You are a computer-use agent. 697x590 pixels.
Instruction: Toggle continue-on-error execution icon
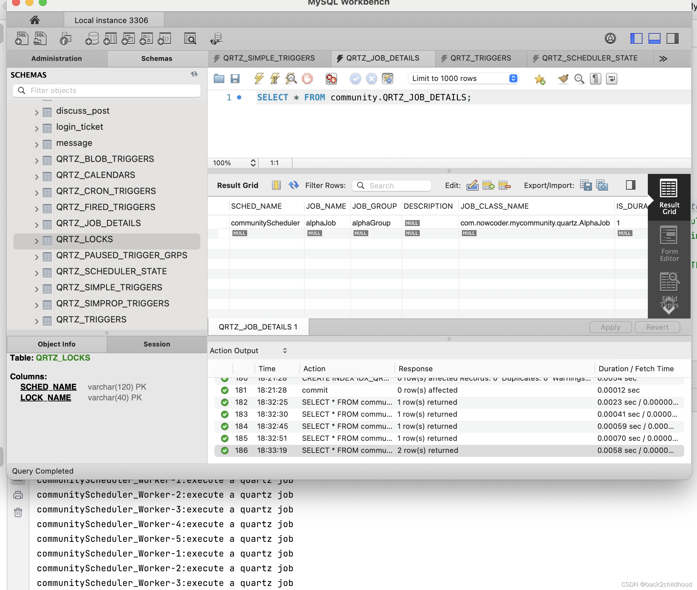(x=331, y=79)
